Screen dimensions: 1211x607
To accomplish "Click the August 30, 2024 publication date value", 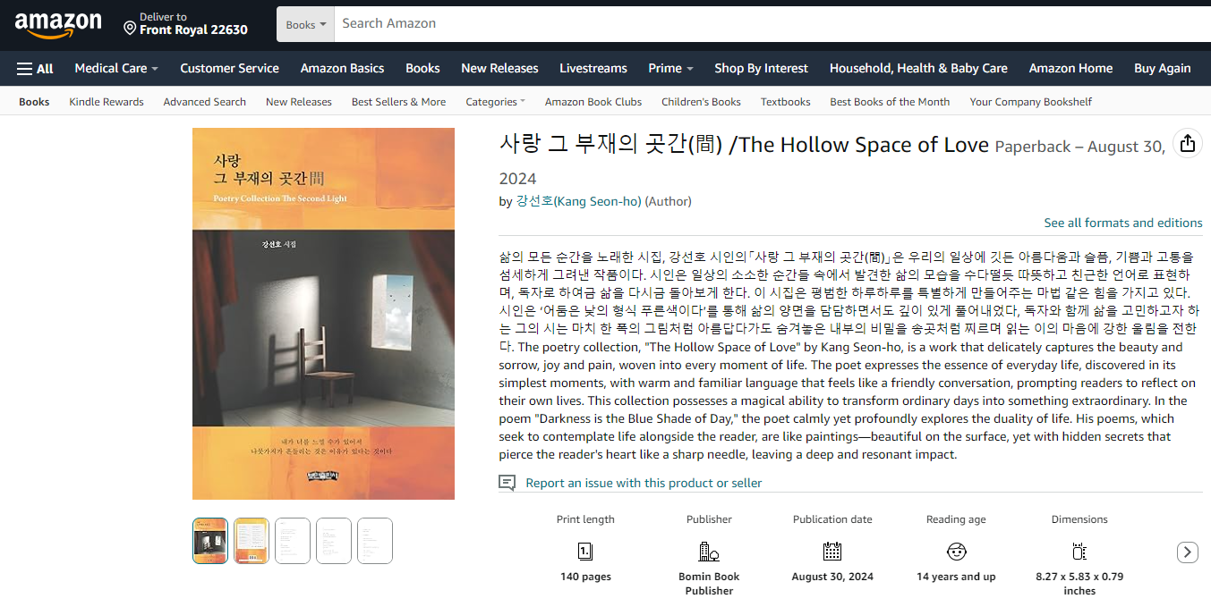I will point(832,577).
